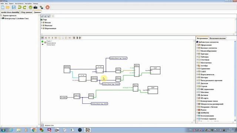The height and width of the screenshot is (133, 237).
Task: Click the EEPROM category icon
Action: click(x=199, y=113)
